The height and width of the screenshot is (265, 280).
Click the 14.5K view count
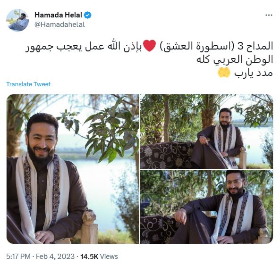coord(89,257)
